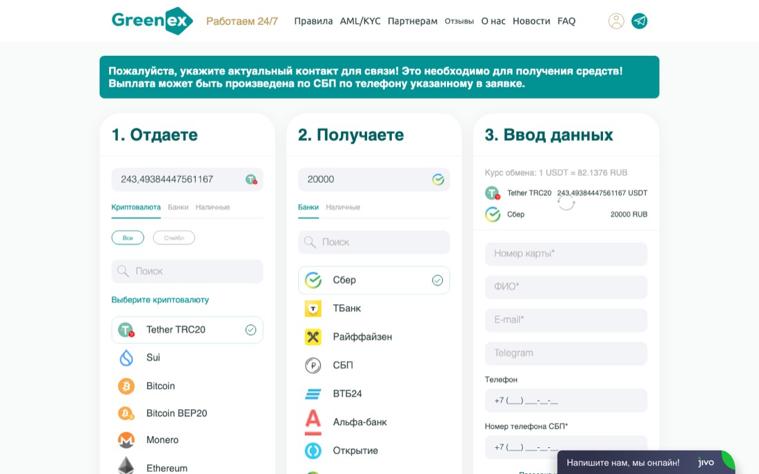Choose Sui from the cryptocurrency list
The image size is (759, 474).
pyautogui.click(x=187, y=358)
